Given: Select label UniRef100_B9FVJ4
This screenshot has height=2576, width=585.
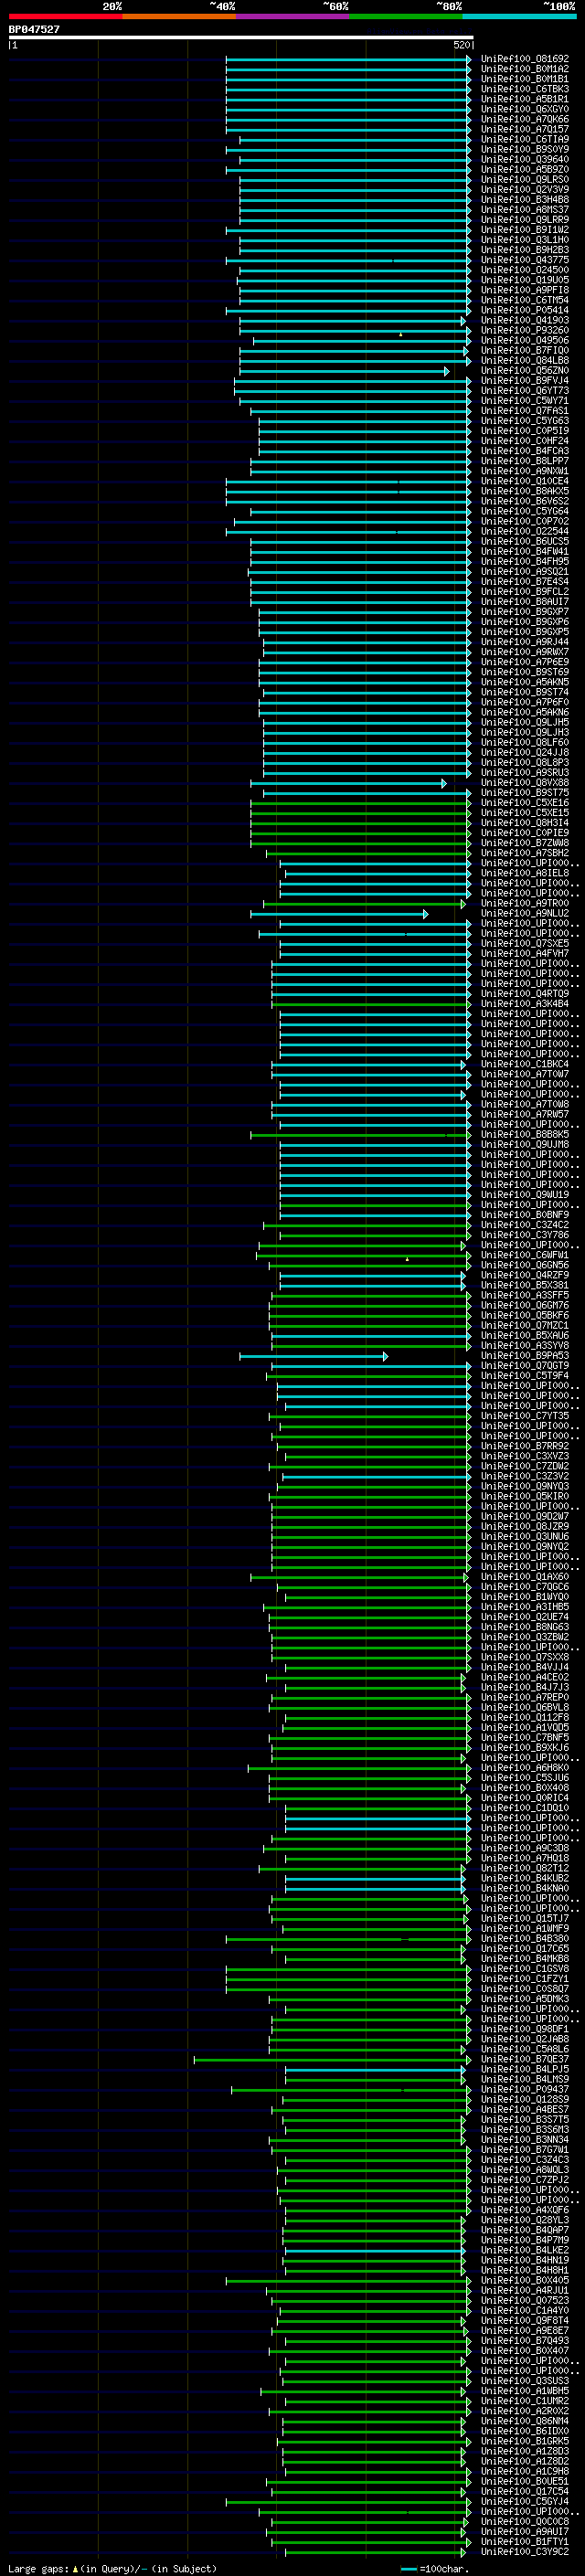Looking at the screenshot, I should point(524,380).
